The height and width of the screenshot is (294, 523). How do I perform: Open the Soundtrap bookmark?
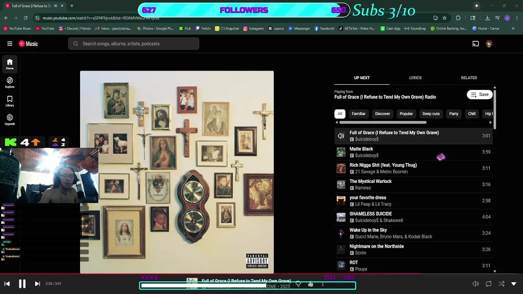(x=415, y=29)
